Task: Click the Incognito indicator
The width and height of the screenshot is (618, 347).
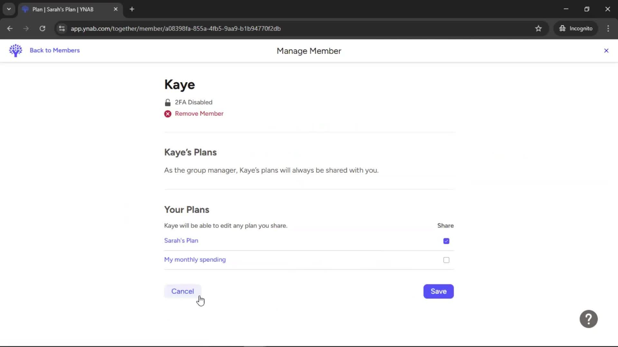Action: tap(576, 28)
